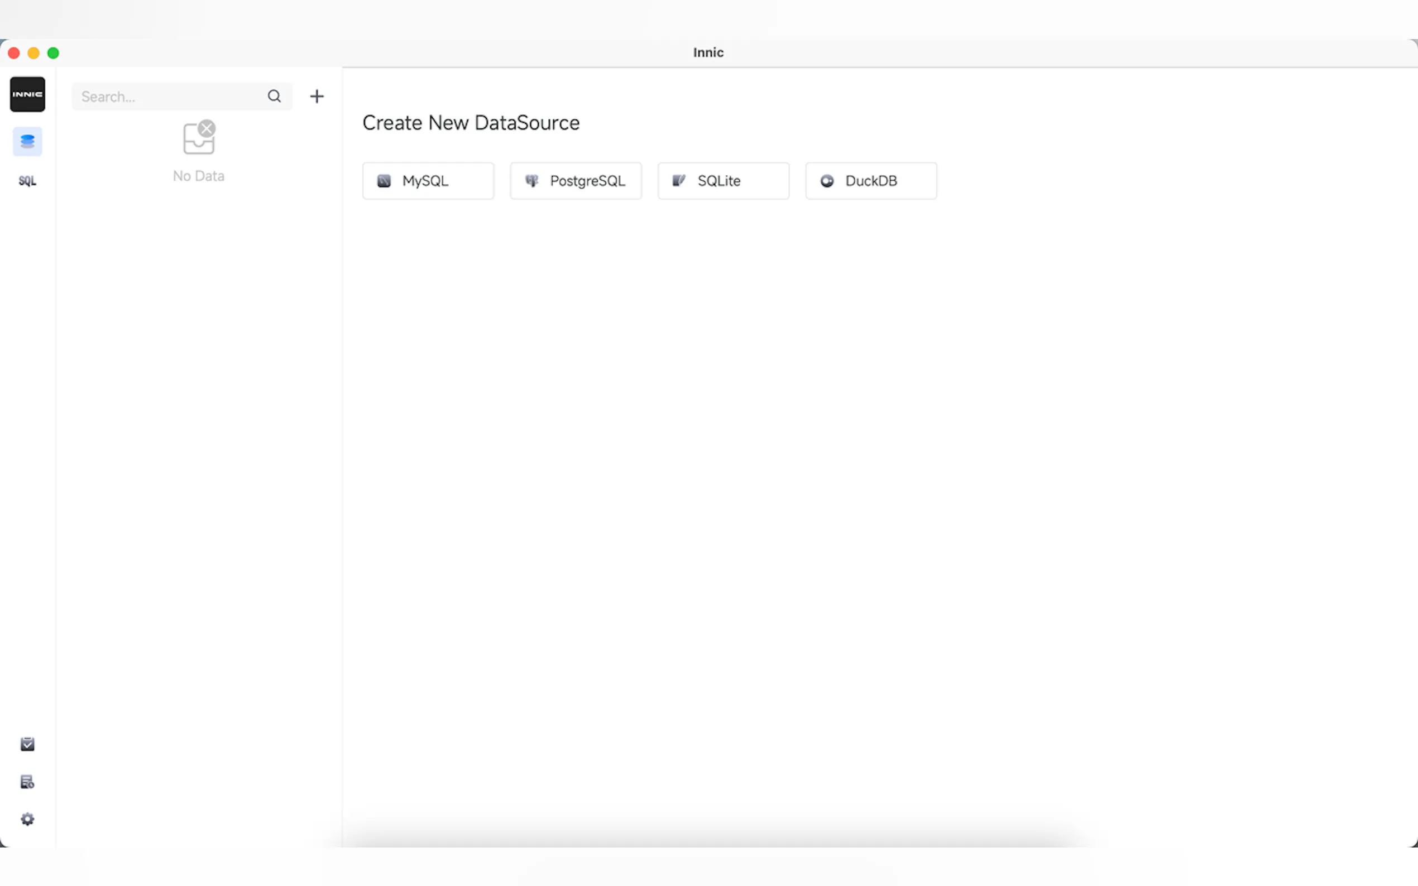Choose SQLite as the datasource type
This screenshot has height=886, width=1418.
click(723, 181)
